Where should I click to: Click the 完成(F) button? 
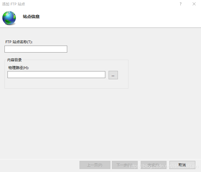tap(154, 165)
